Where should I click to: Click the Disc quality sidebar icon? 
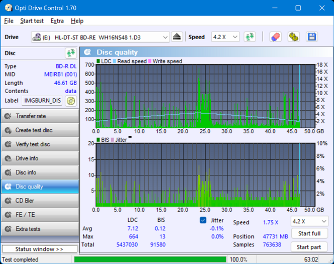tap(8, 186)
